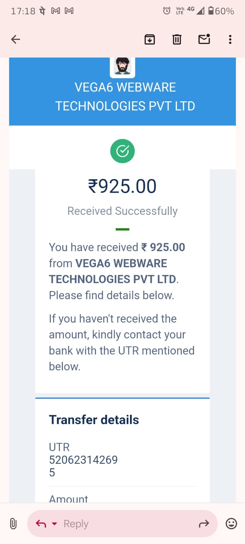Screen dimensions: 245x544
Task: Tap the VEGA6 WEBWARE TECHNOLOGIES header
Action: click(125, 97)
